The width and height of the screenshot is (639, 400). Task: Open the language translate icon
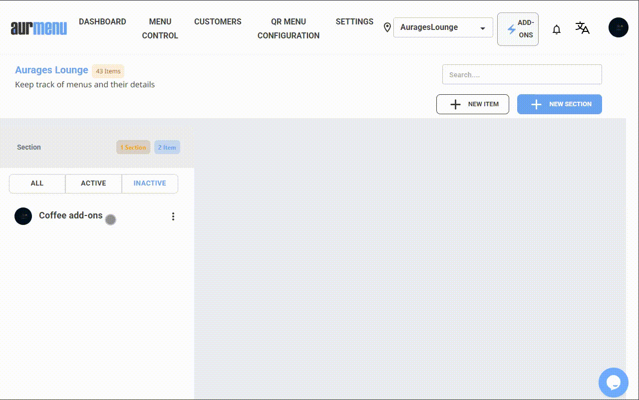[582, 28]
